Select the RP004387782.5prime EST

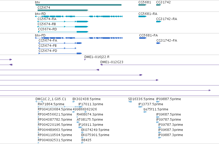coord(39,122)
